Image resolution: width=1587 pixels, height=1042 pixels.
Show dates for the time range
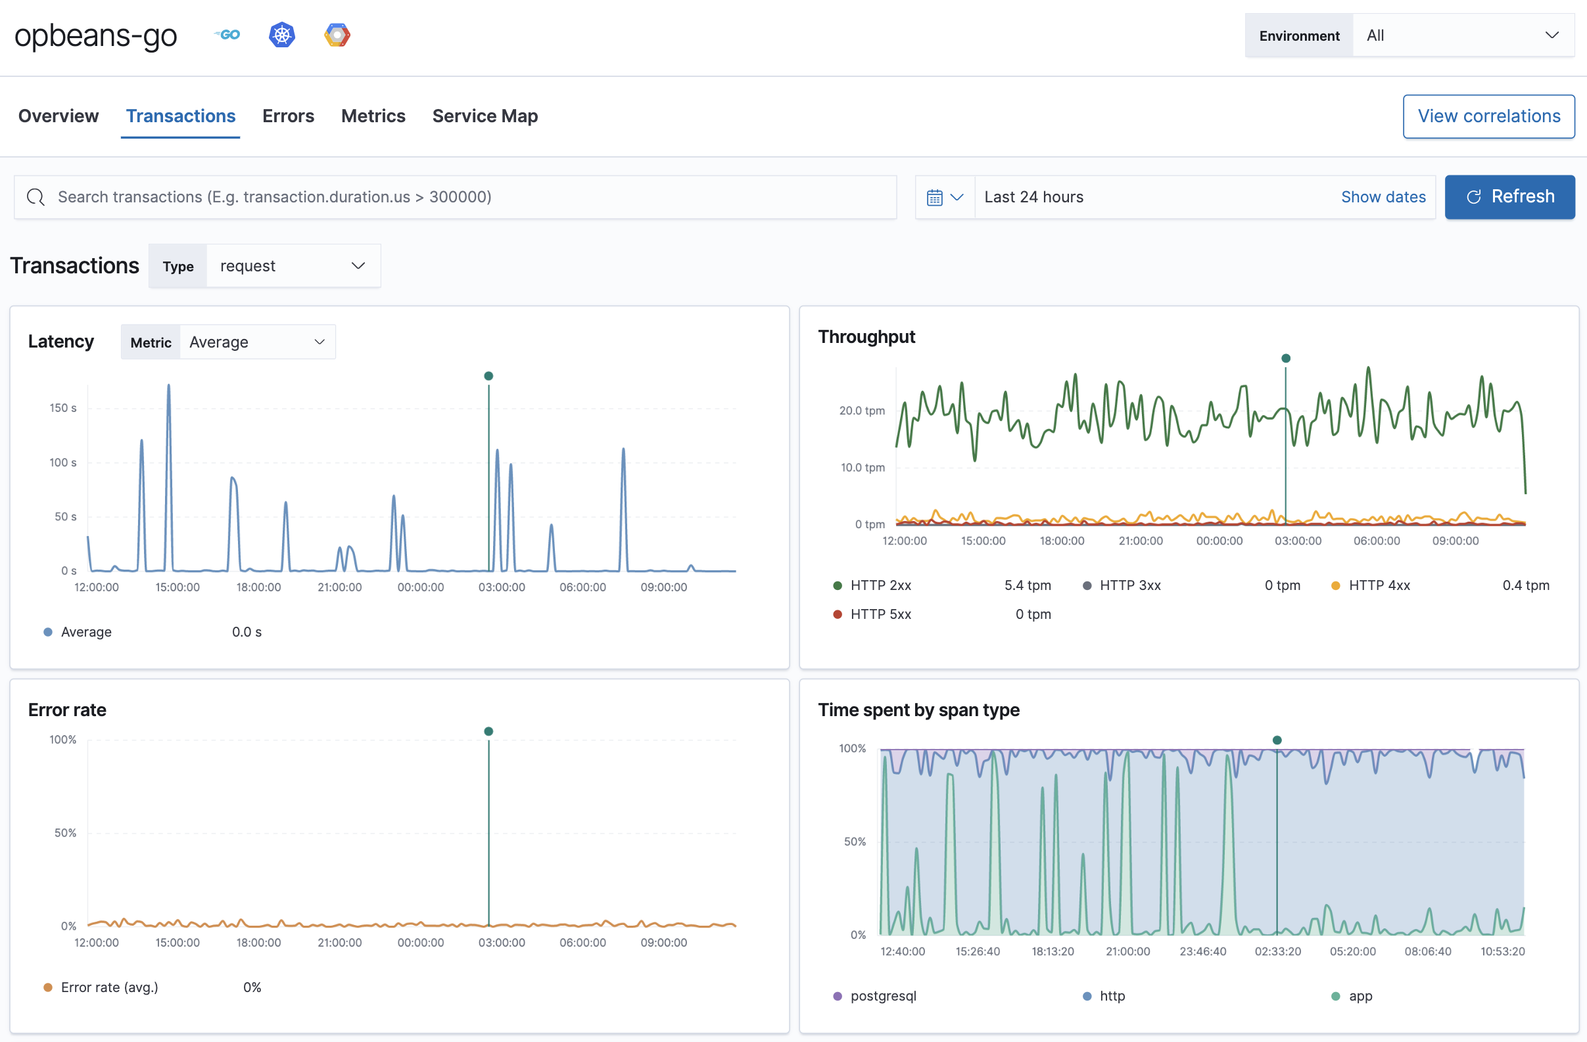(1383, 196)
